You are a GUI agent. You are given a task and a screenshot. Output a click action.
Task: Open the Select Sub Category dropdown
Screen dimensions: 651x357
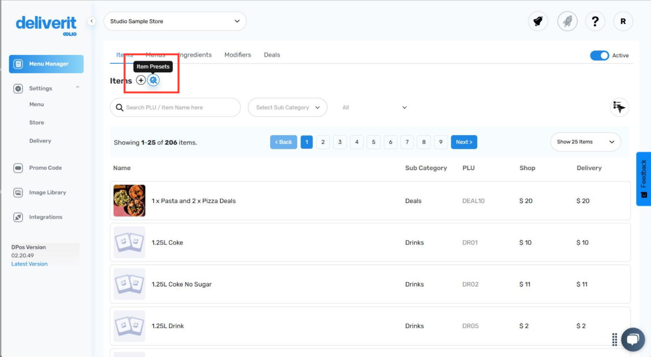coord(287,107)
